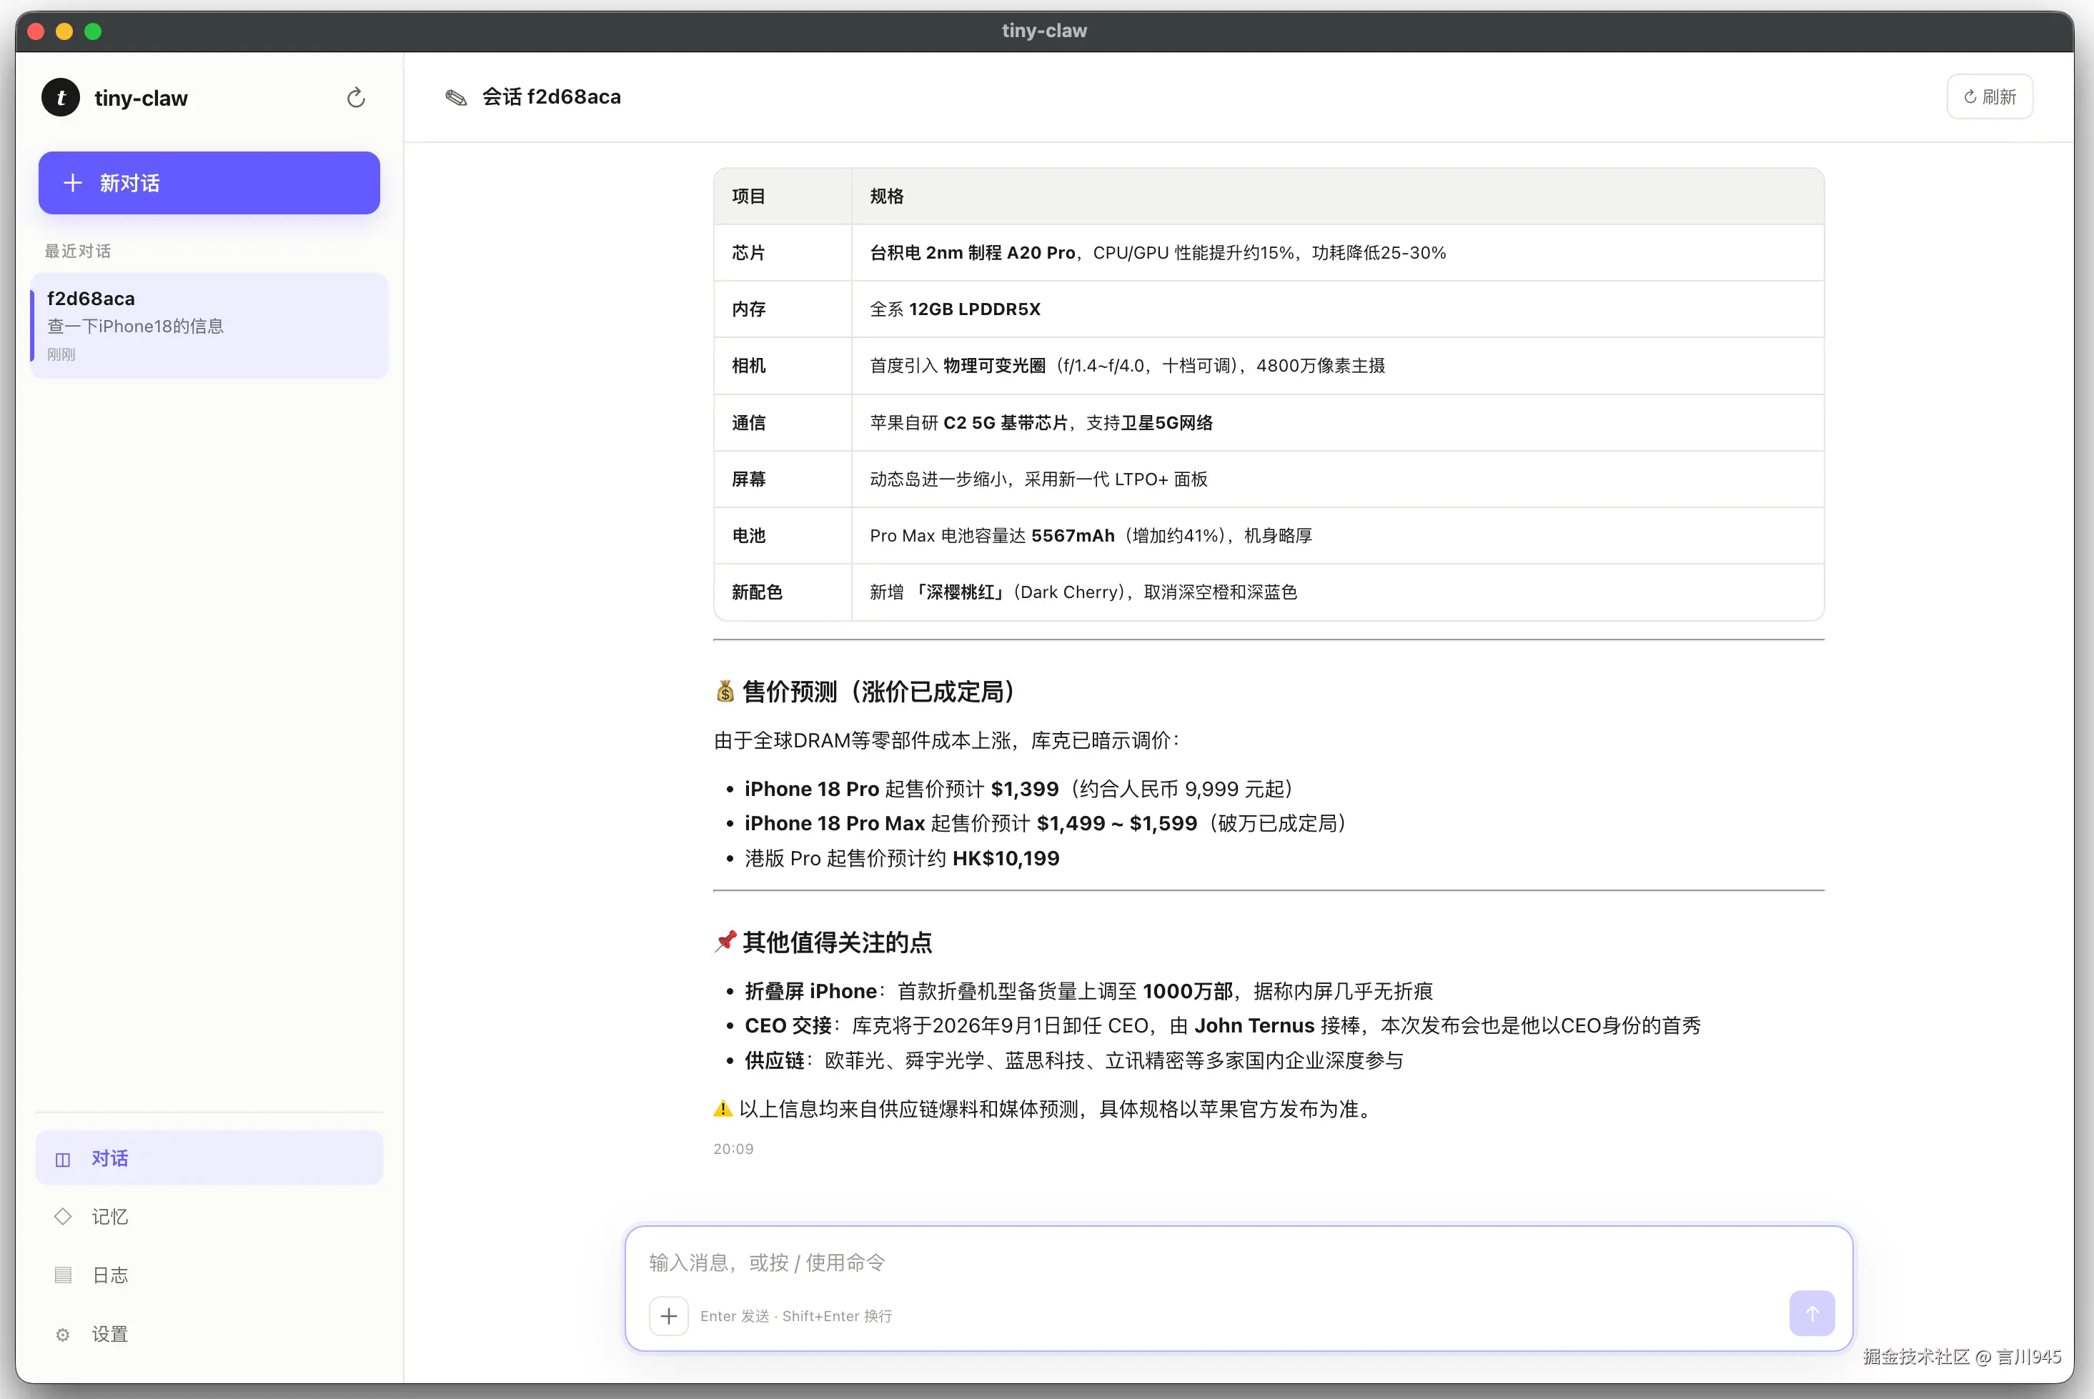Click the 刷新 button in the header
The image size is (2094, 1399).
coord(1990,96)
